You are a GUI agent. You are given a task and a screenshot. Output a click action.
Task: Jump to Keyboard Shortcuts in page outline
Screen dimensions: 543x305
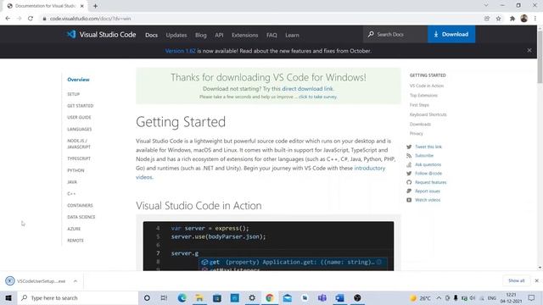(x=428, y=114)
